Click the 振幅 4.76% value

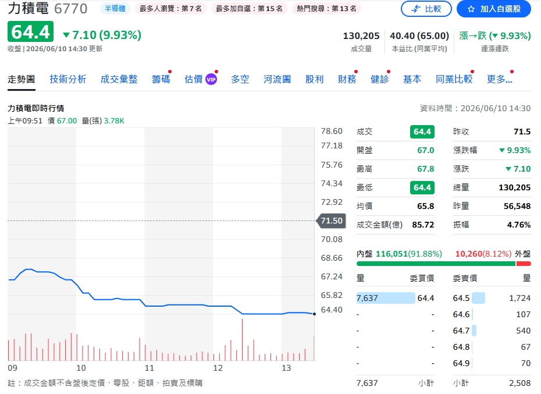click(x=519, y=225)
